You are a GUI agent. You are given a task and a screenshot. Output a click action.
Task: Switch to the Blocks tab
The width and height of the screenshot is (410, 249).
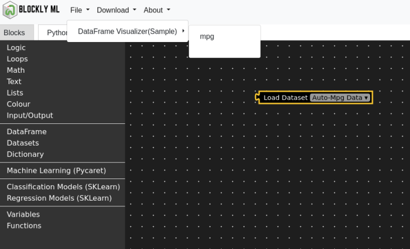pos(17,32)
